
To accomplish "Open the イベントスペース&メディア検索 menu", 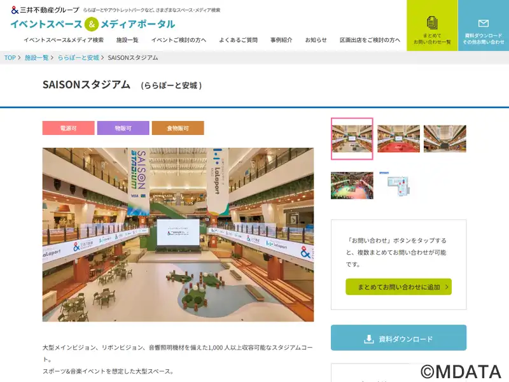I will coord(64,40).
